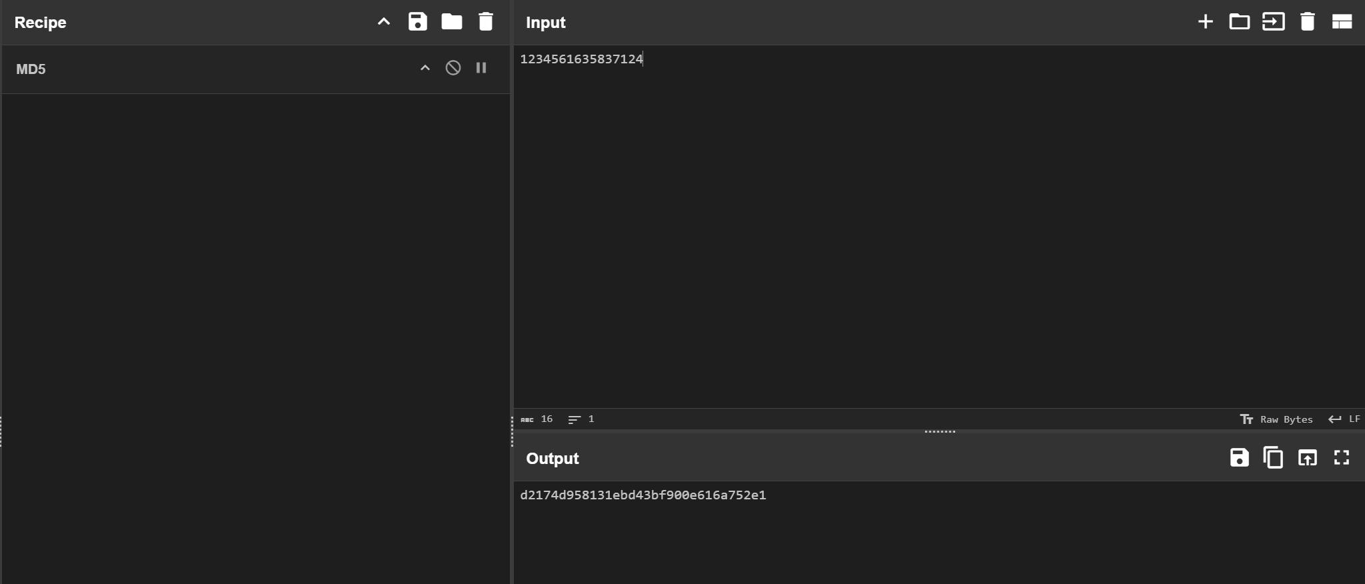The image size is (1365, 584).
Task: Click the input line count showing 1
Action: click(x=581, y=419)
